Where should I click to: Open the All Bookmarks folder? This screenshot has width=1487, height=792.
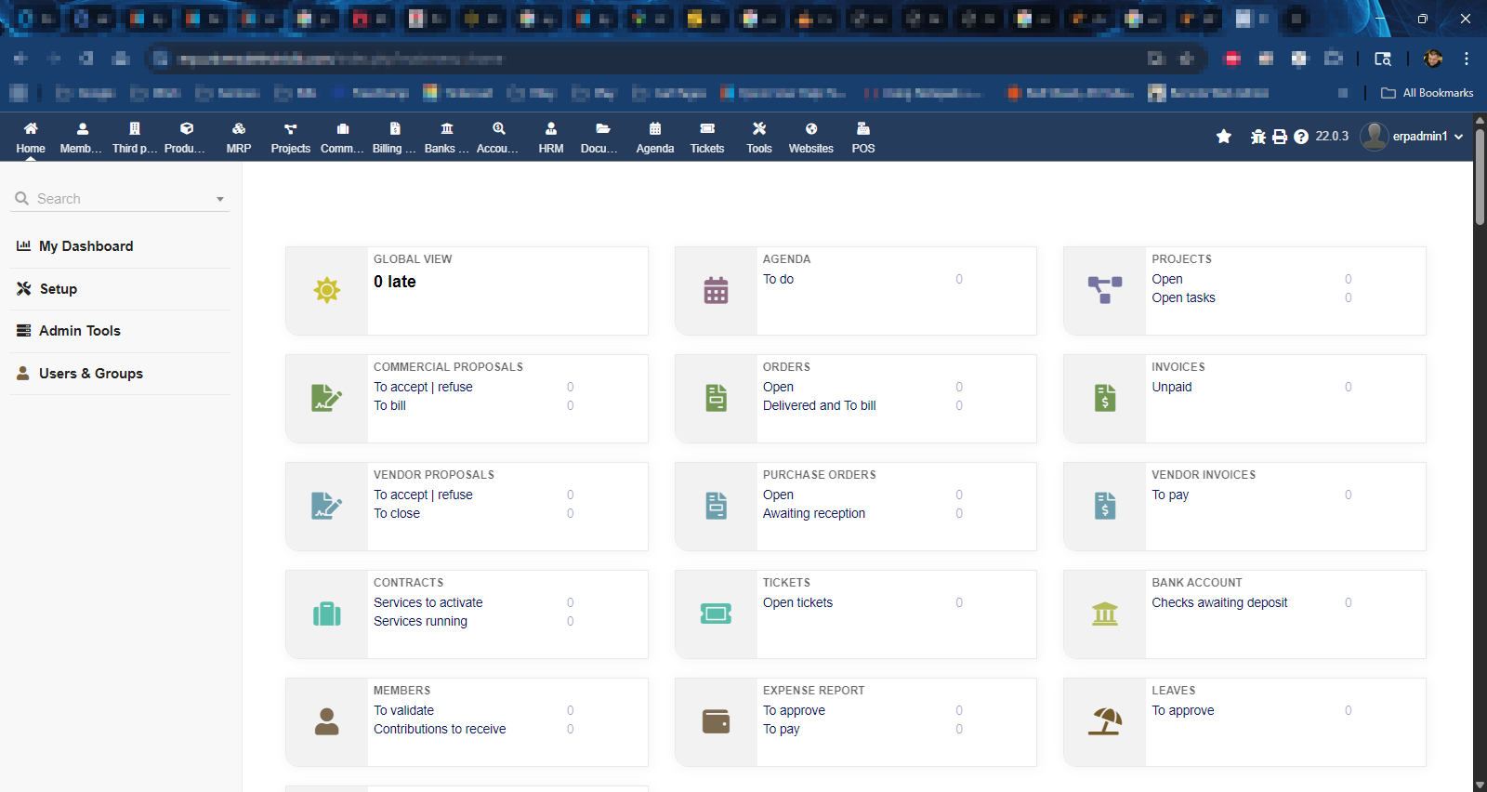[x=1428, y=93]
